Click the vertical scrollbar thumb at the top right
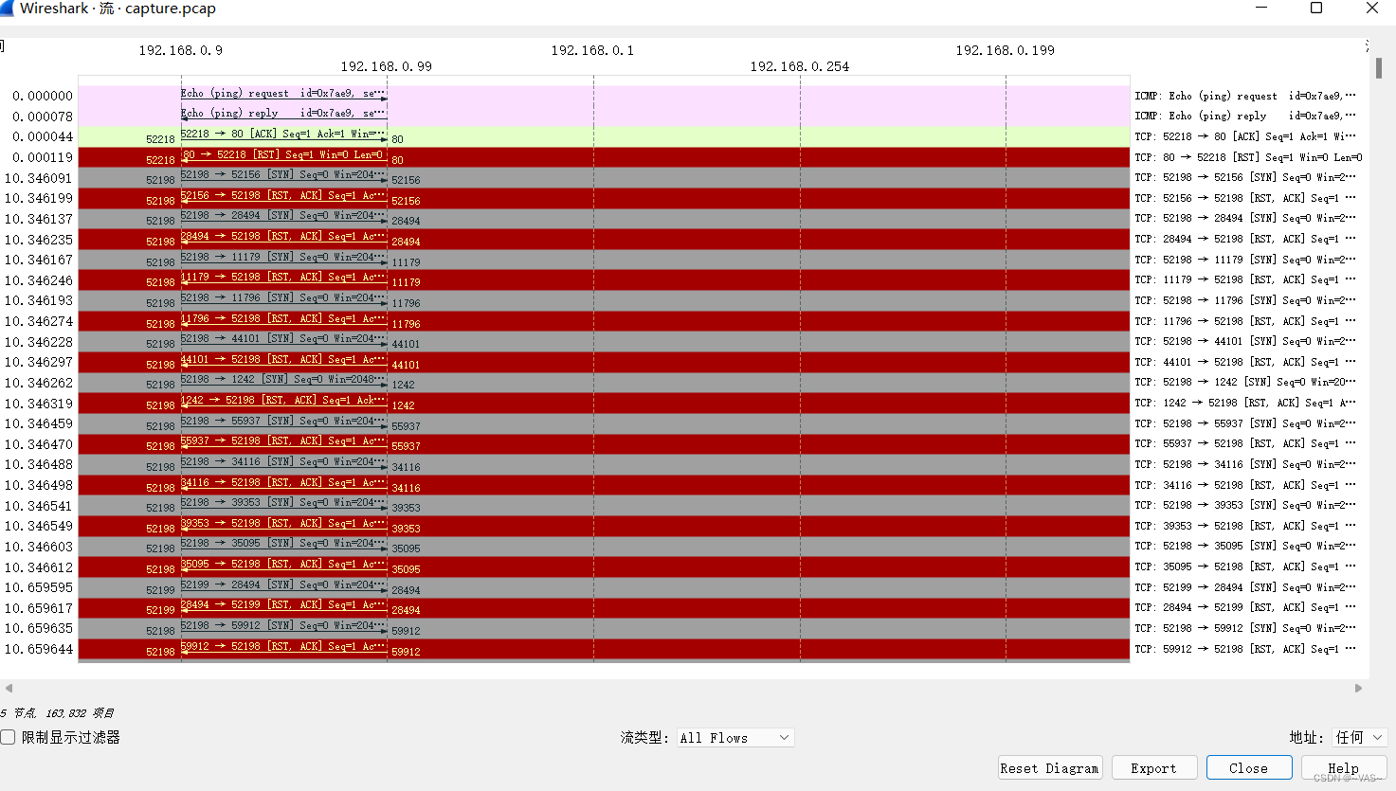 1379,68
